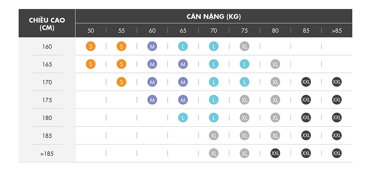Select the 70 weight column header
Image resolution: width=371 pixels, height=171 pixels.
point(214,31)
